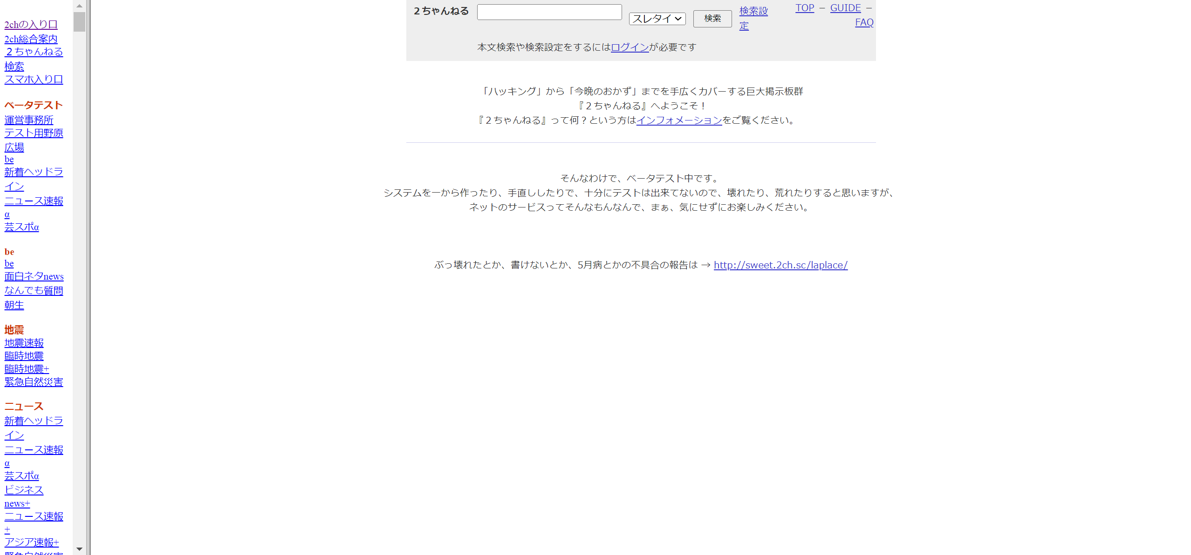Viewport: 1191px width, 555px height.
Task: Open 新着ヘッドライン under the ベータテスト heading
Action: point(34,179)
